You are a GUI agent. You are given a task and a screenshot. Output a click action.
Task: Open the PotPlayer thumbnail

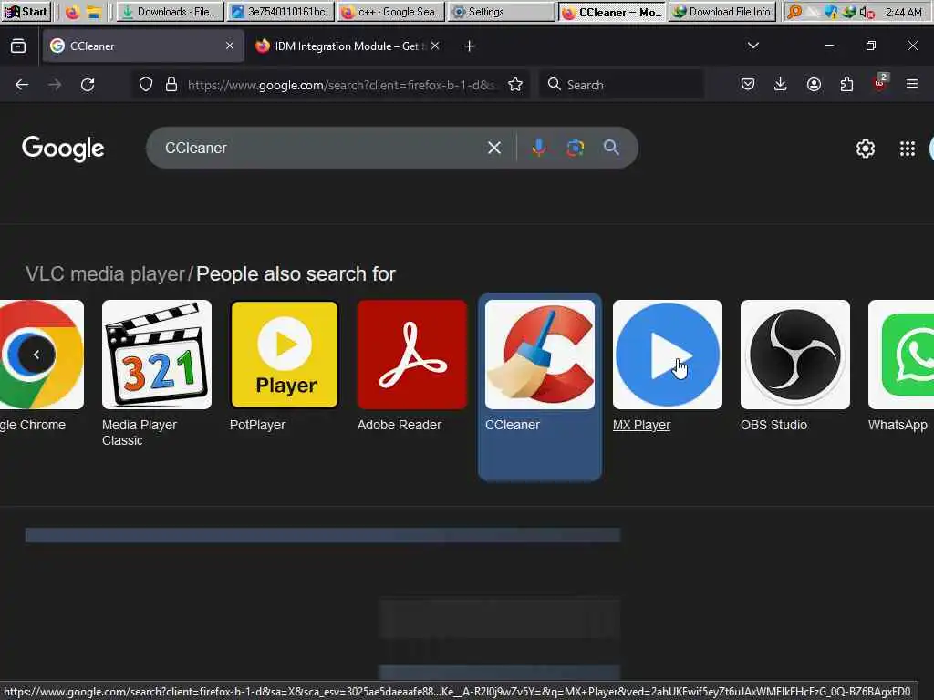(x=285, y=355)
